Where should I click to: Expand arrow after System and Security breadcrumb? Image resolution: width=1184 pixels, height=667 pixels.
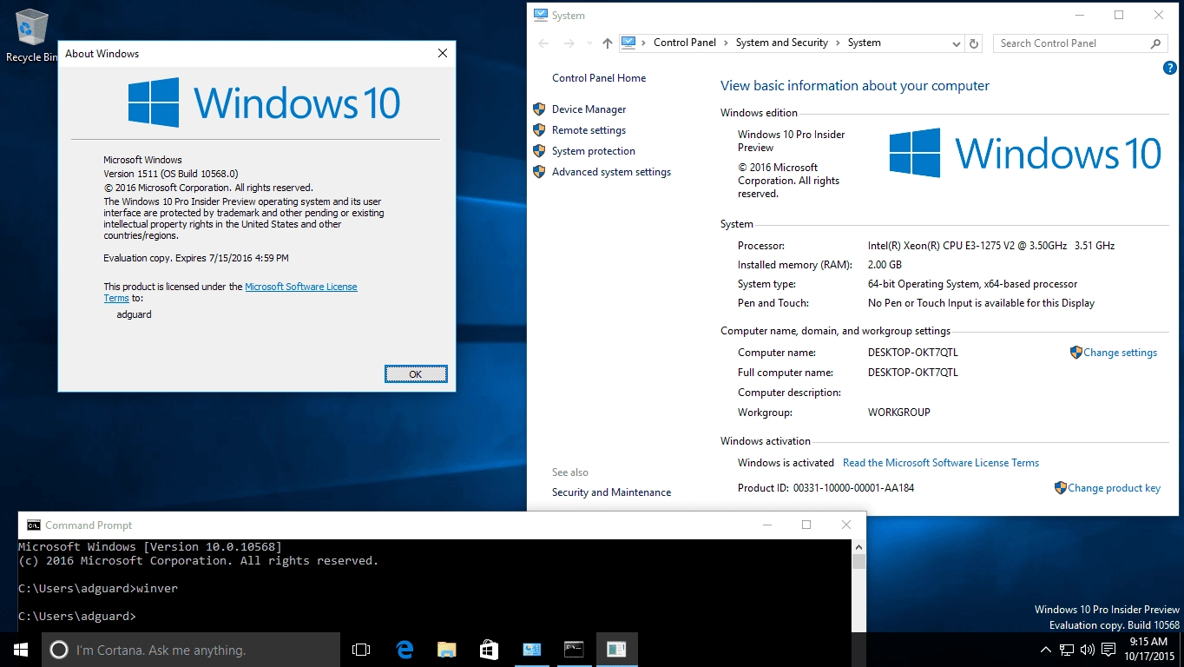coord(838,43)
